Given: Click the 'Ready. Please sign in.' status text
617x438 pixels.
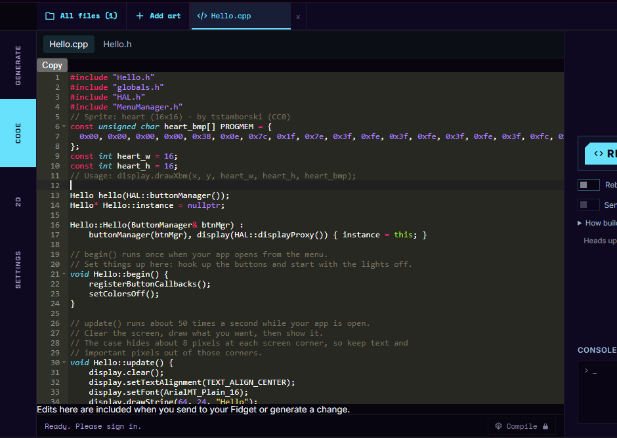Looking at the screenshot, I should [93, 426].
